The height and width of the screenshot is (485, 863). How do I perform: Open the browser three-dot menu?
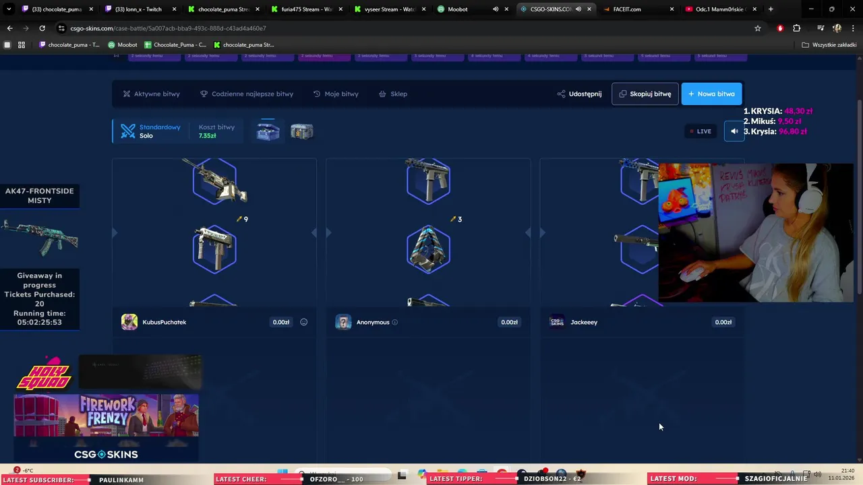853,28
